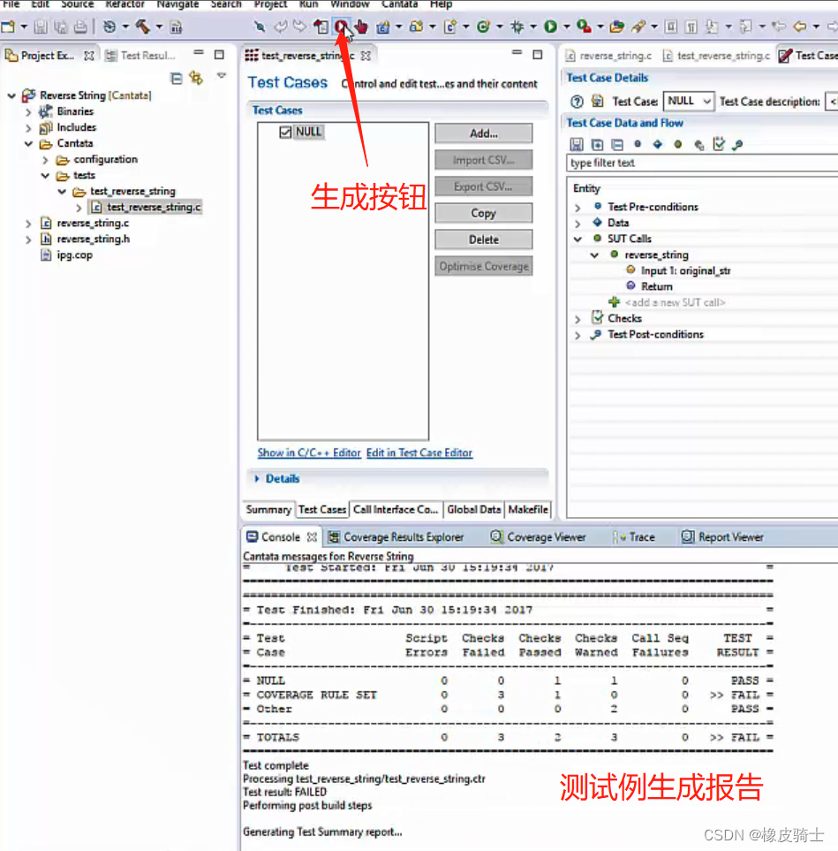The height and width of the screenshot is (851, 838).
Task: Click the green Run play icon
Action: pos(550,26)
